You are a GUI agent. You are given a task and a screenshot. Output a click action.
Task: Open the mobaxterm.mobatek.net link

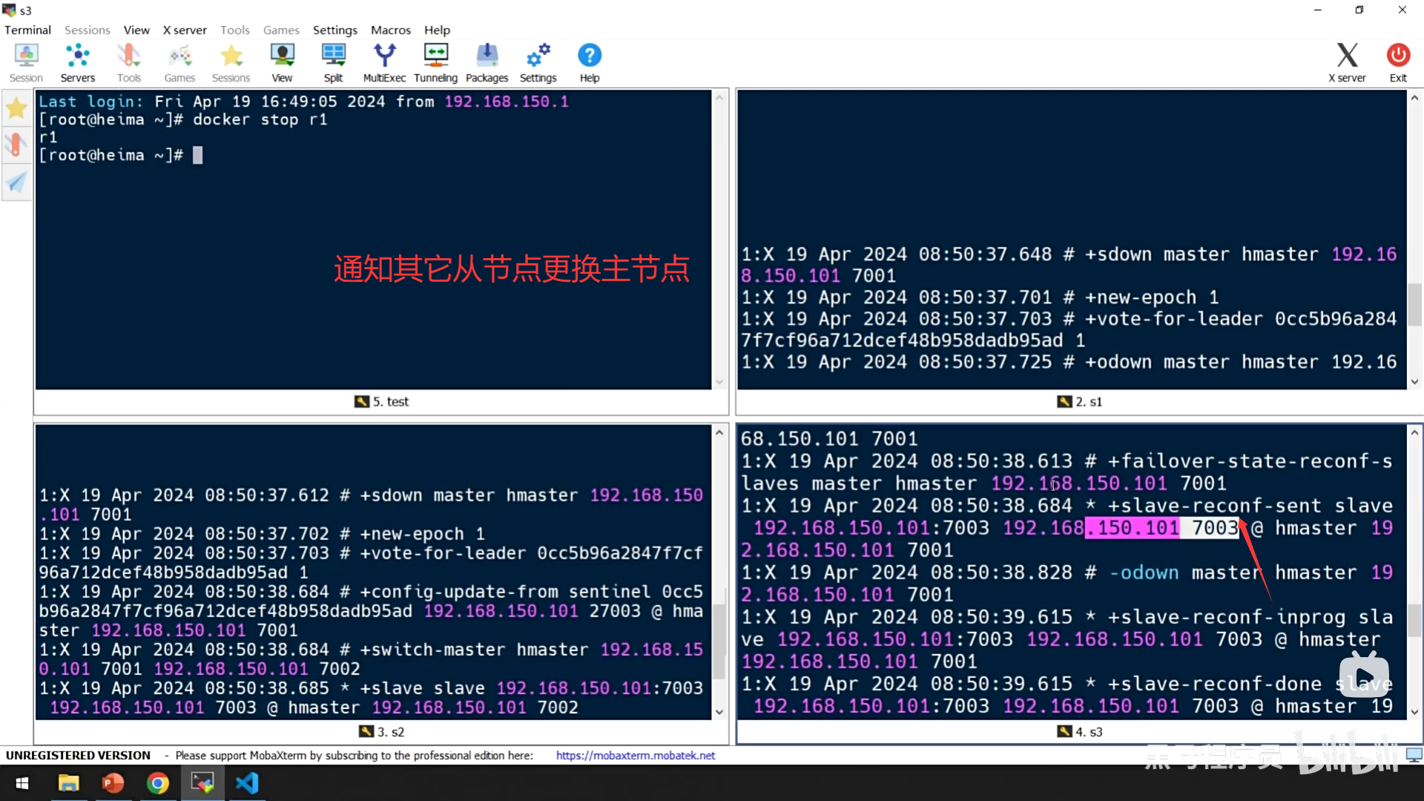[635, 755]
